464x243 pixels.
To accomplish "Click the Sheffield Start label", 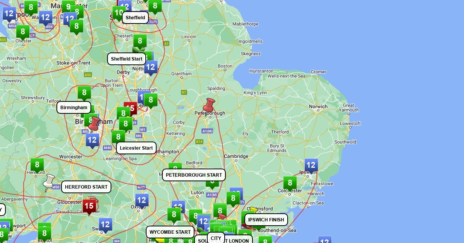I will [126, 59].
